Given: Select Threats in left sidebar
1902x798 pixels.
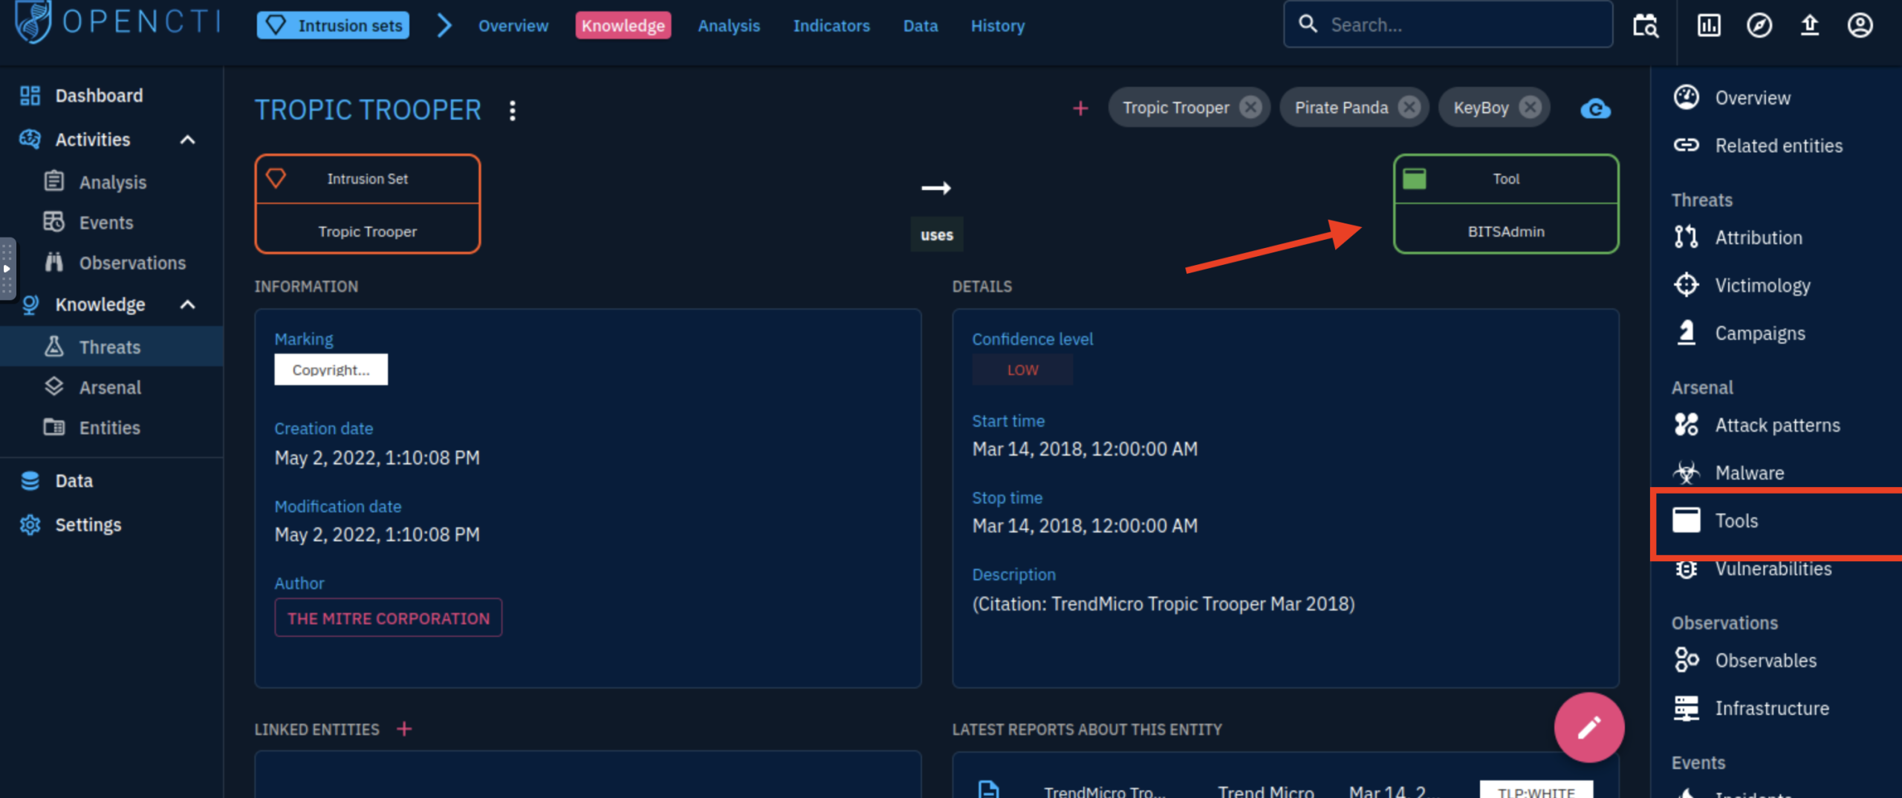Looking at the screenshot, I should (x=110, y=347).
